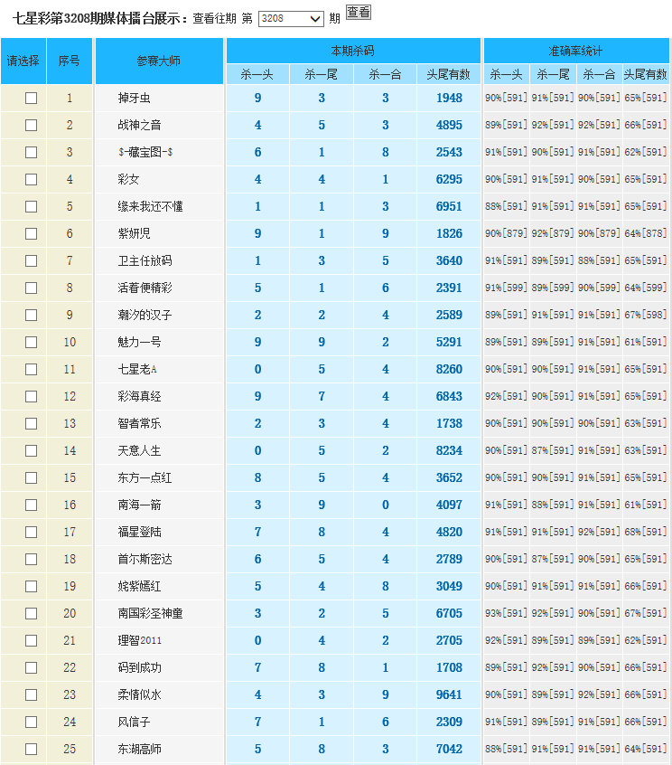
Task: Click the 查看 button
Action: [359, 12]
